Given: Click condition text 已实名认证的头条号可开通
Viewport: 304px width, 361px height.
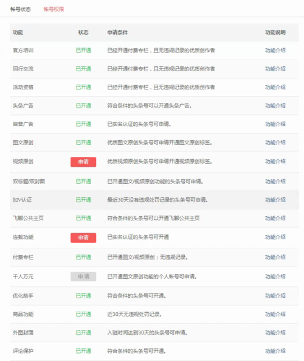Looking at the screenshot, I should pos(138,237).
